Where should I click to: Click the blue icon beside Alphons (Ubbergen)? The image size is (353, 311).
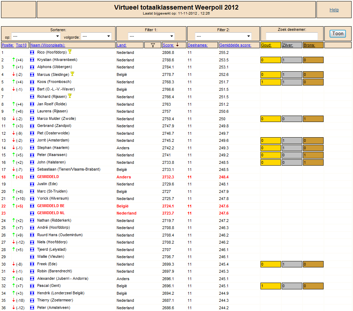click(32, 67)
